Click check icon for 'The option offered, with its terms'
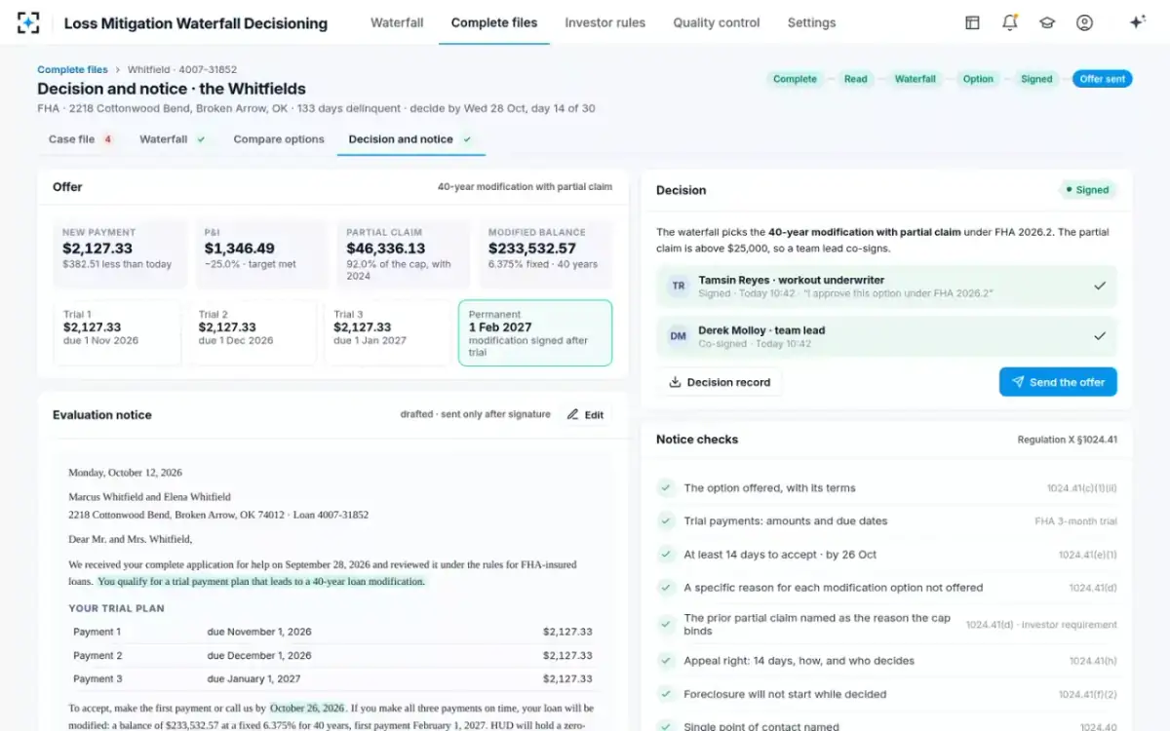1170x731 pixels. tap(665, 487)
